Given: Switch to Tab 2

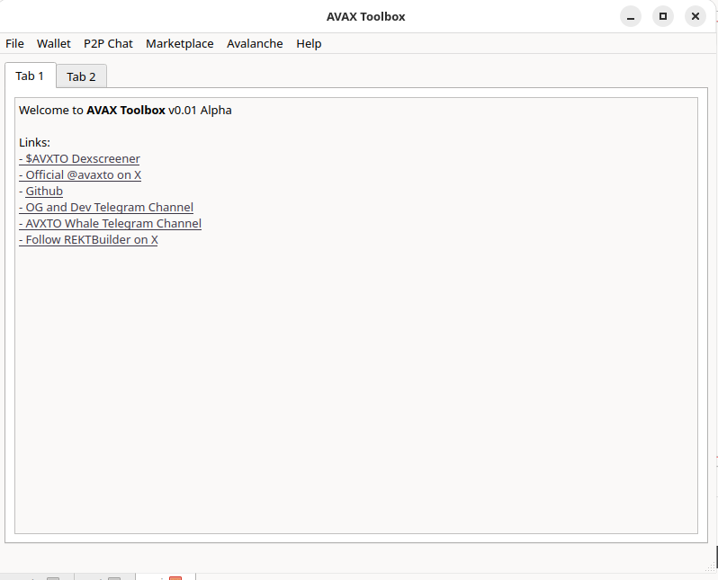Looking at the screenshot, I should tap(81, 76).
